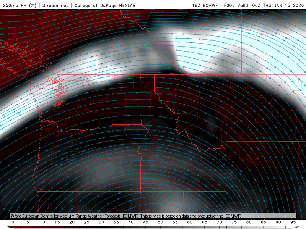Click the '95' color scale label

293,222
